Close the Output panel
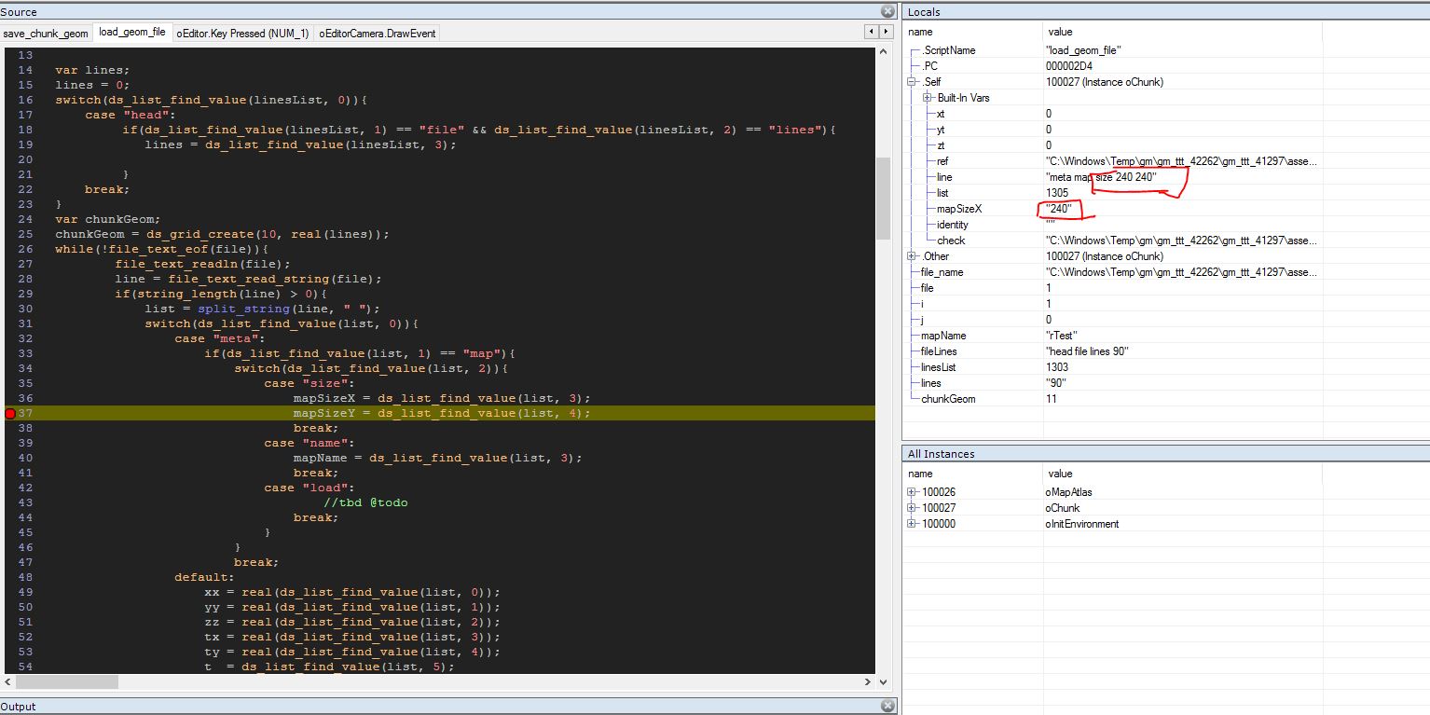The width and height of the screenshot is (1430, 715). (887, 706)
